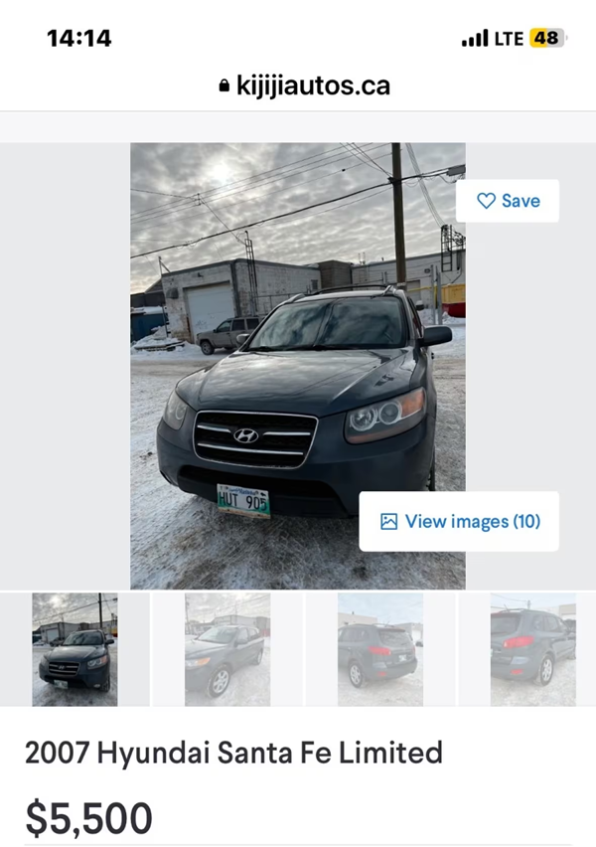Open the main Santa Fe photo
Image resolution: width=596 pixels, height=847 pixels.
click(297, 366)
